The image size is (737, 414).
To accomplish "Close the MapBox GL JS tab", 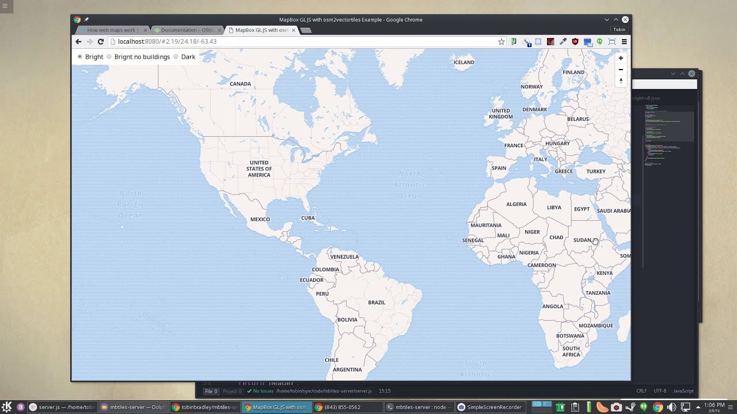I will coord(294,30).
